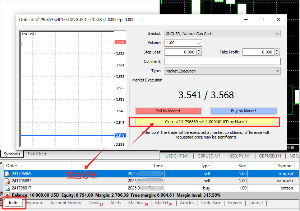The image size is (300, 211).
Task: Click the Stop Loss value field
Action: 180,52
